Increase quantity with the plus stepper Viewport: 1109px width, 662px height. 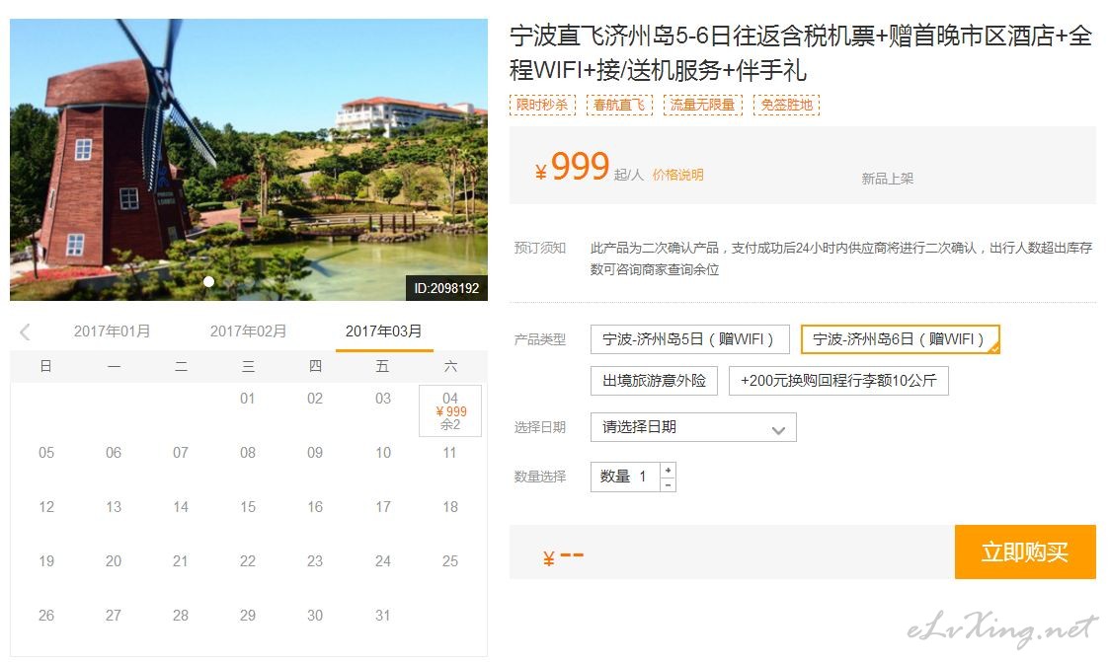[669, 470]
